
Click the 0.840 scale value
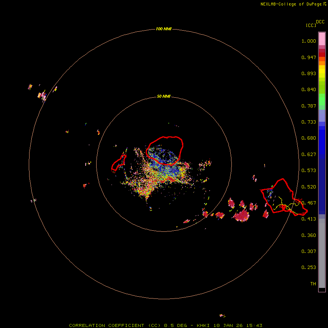pyautogui.click(x=309, y=90)
